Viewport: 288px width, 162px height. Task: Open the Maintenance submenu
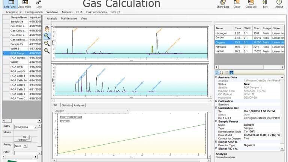69,18
